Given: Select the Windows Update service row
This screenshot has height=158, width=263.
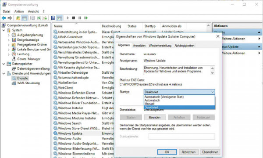Looking at the screenshot, I should (84, 133).
